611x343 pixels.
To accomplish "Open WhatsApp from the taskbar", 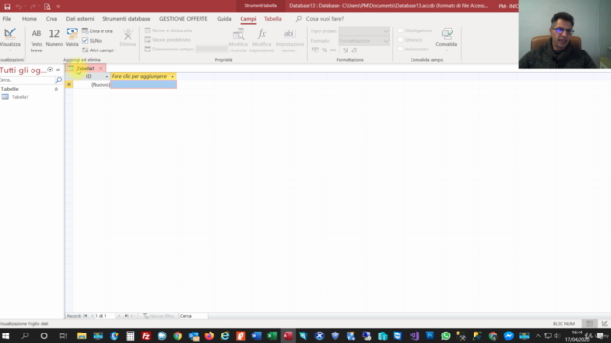I will click(446, 335).
